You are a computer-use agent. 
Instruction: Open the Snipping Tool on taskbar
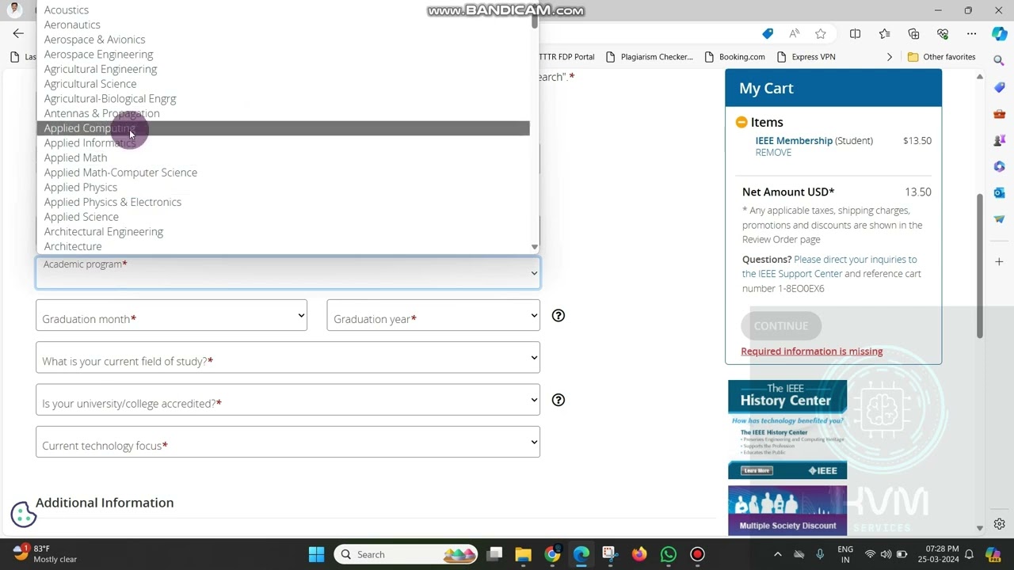click(x=610, y=554)
